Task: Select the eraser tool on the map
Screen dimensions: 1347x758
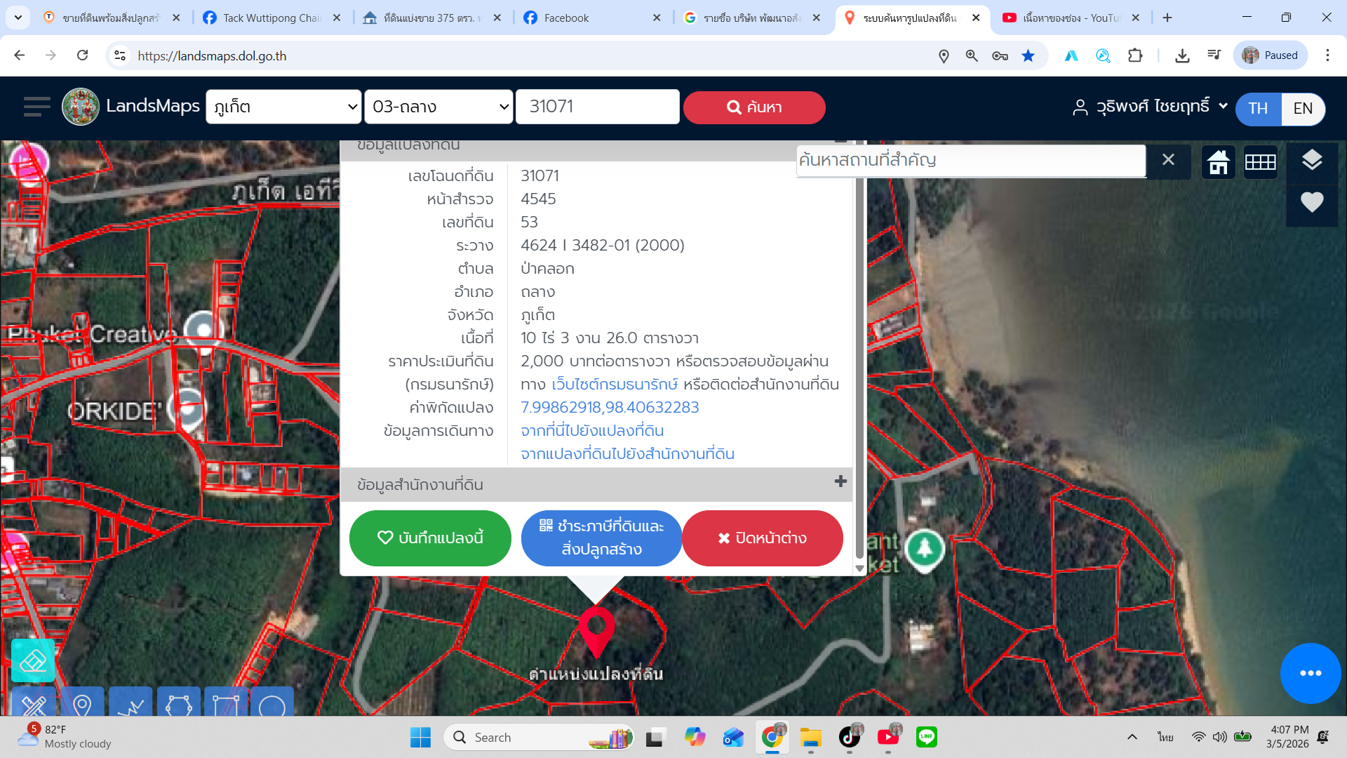Action: (x=33, y=660)
